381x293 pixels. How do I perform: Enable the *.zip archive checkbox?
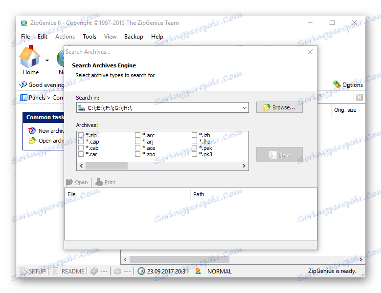(x=81, y=135)
